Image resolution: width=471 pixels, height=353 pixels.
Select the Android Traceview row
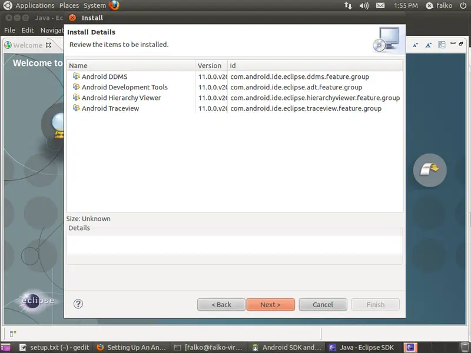(x=234, y=108)
